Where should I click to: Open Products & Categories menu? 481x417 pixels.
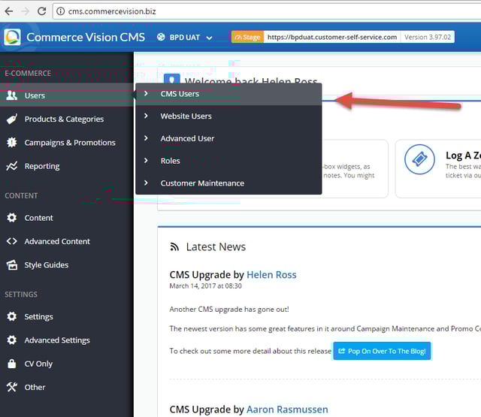click(67, 119)
